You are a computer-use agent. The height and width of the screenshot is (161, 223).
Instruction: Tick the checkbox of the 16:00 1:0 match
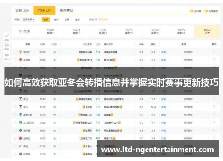15,60
